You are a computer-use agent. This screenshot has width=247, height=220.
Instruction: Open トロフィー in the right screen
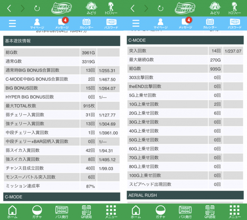(234, 8)
